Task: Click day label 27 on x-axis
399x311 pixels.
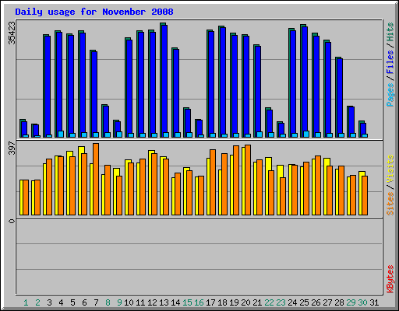Action: [327, 302]
